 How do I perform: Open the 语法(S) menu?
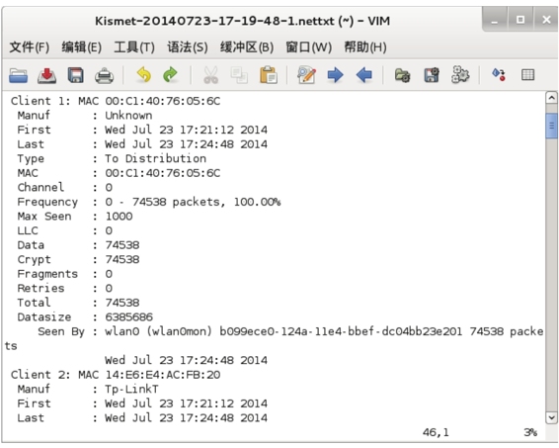coord(188,47)
